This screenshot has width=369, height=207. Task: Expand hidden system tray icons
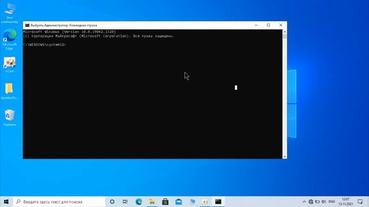pyautogui.click(x=304, y=202)
